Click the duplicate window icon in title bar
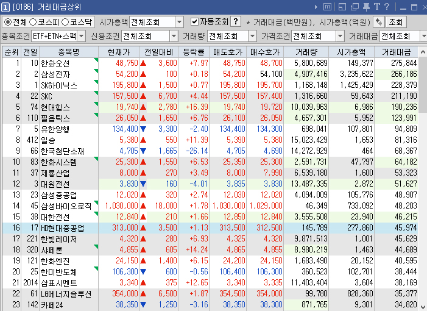427x311 pixels. (x=355, y=7)
